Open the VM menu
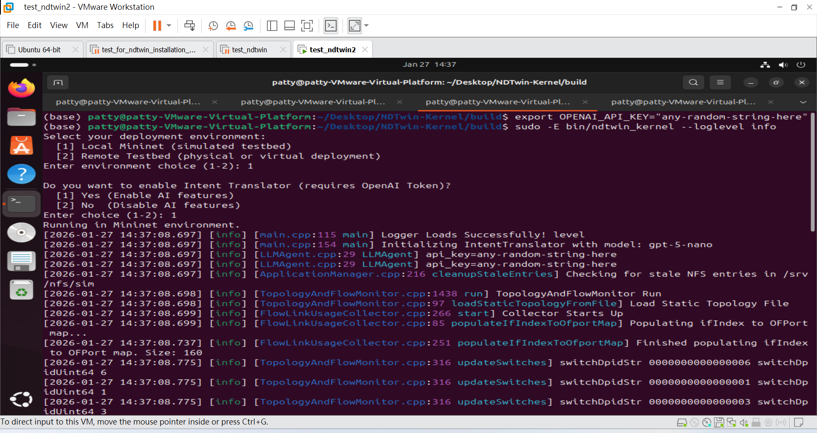The width and height of the screenshot is (817, 433). click(82, 25)
